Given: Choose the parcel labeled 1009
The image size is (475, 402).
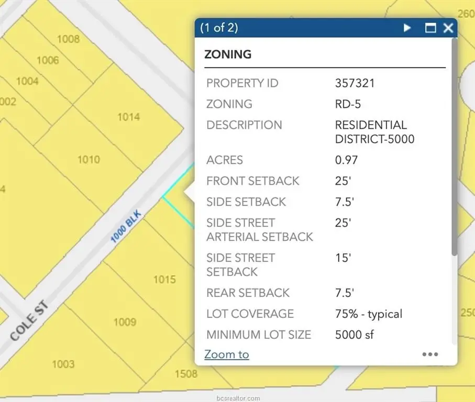Looking at the screenshot, I should pos(125,322).
